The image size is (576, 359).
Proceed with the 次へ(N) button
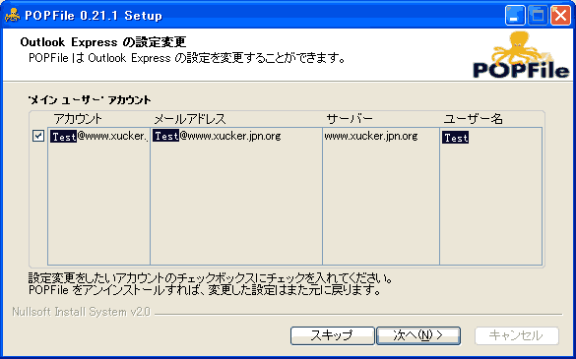point(418,335)
